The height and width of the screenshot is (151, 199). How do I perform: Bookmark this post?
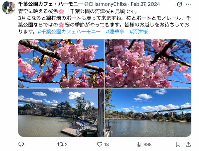178,144
